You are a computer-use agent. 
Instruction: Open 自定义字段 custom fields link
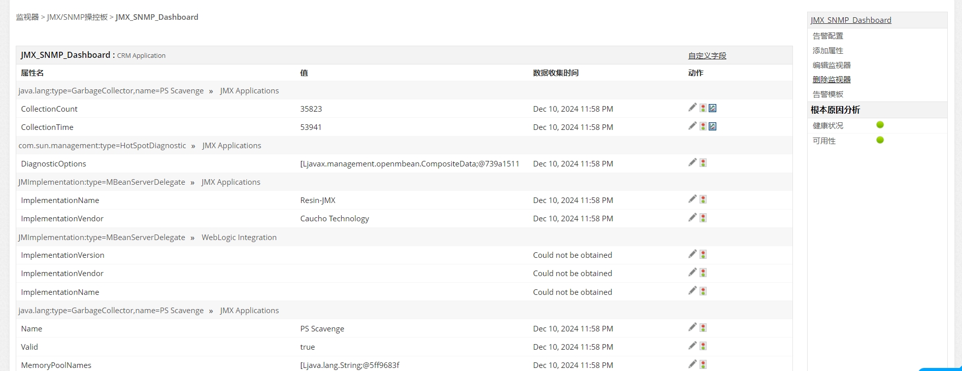707,56
